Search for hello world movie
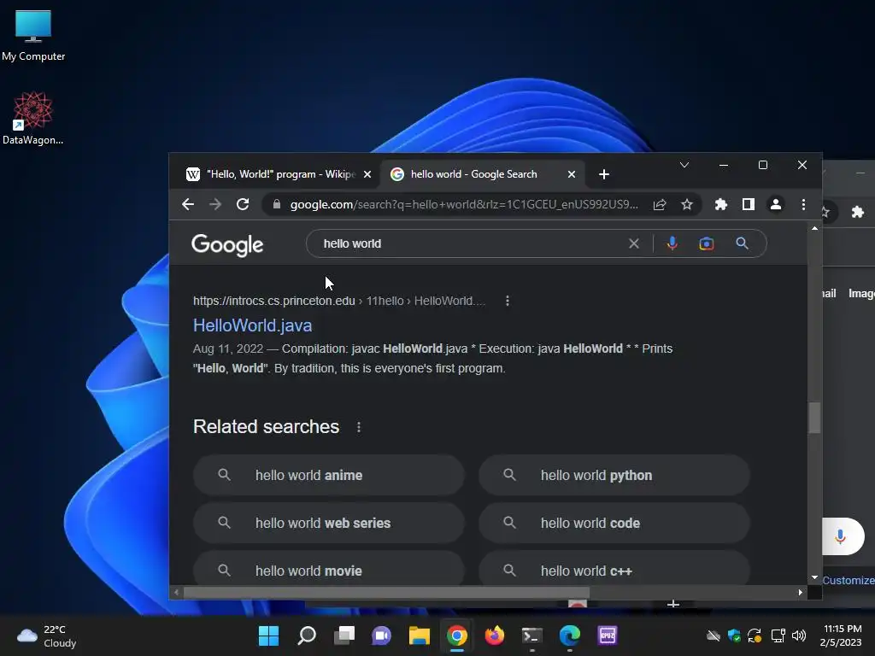The width and height of the screenshot is (875, 656). pyautogui.click(x=329, y=570)
